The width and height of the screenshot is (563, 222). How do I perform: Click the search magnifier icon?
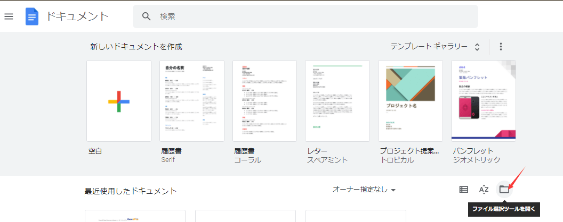[x=146, y=16]
